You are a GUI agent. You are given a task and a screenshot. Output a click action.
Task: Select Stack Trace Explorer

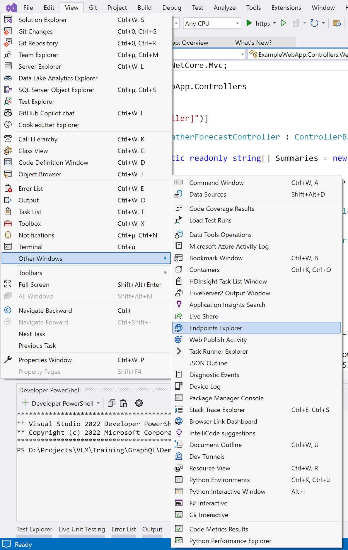coord(256,410)
